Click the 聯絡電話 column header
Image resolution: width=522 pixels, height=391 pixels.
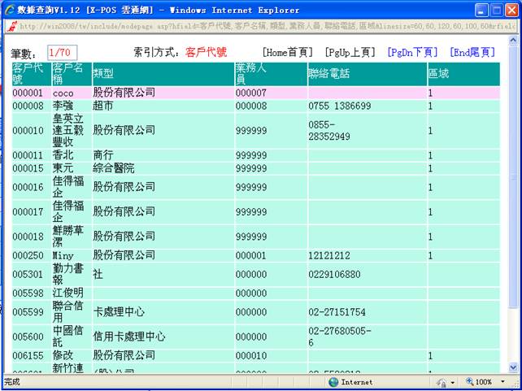(328, 74)
